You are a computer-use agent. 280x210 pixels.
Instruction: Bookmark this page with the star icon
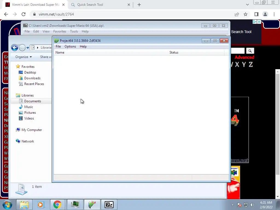(246, 14)
